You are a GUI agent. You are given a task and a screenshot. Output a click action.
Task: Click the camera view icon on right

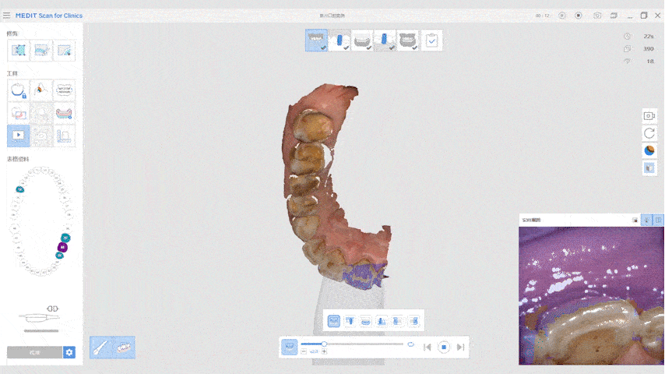(x=649, y=116)
